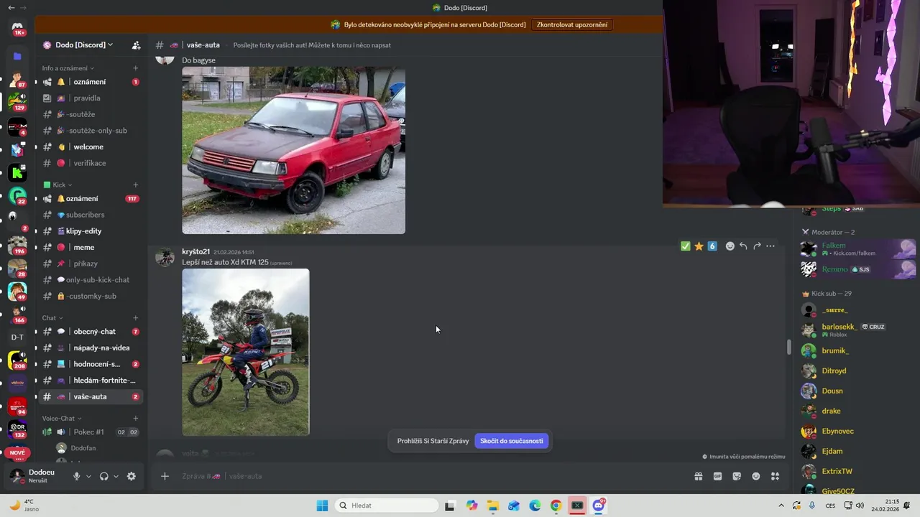
Task: Open the red Peugeot car image
Action: coord(293,151)
